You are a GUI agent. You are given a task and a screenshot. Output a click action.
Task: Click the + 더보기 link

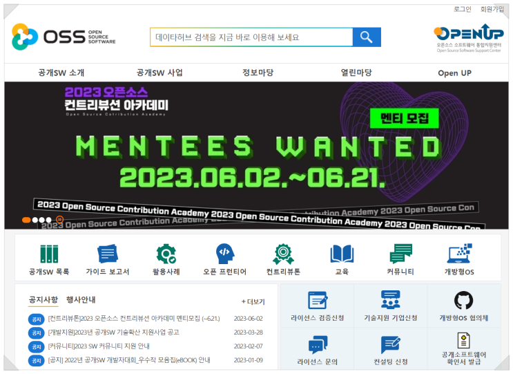coord(253,301)
